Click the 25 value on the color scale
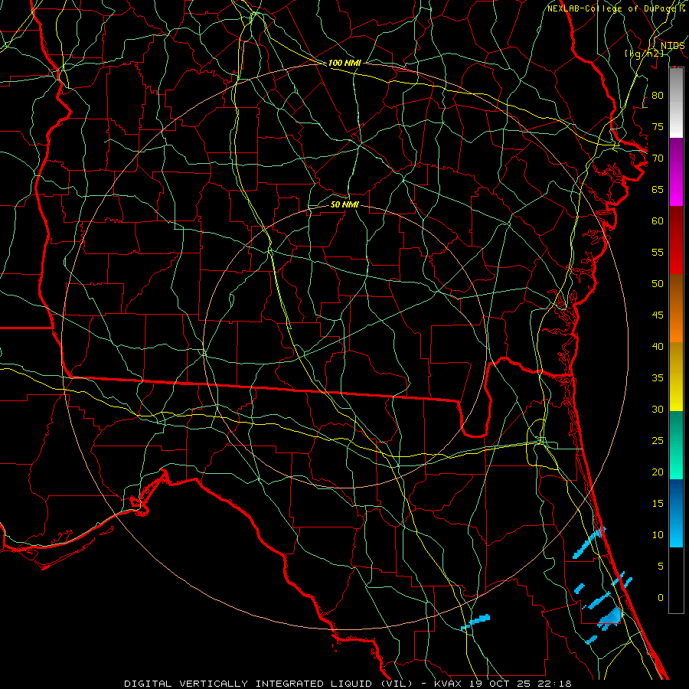Image resolution: width=689 pixels, height=689 pixels. (658, 440)
